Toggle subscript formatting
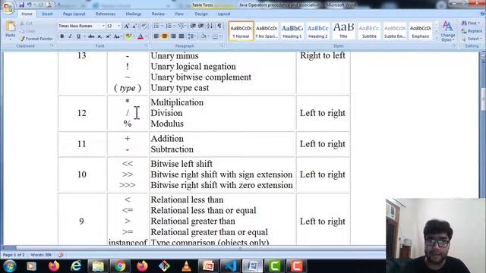486x273 pixels. pyautogui.click(x=99, y=36)
